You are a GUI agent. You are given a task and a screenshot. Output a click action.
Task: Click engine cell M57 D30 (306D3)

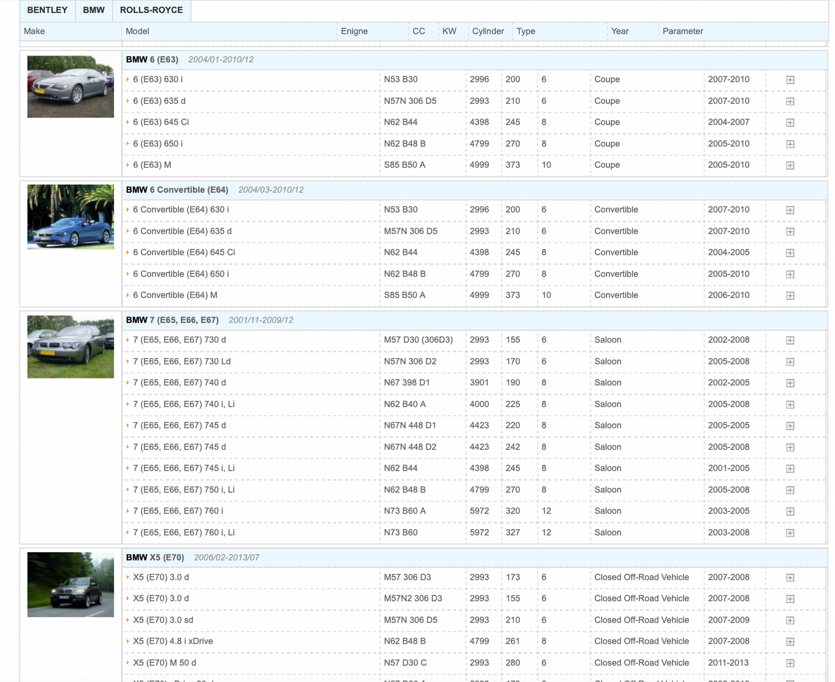pos(418,340)
